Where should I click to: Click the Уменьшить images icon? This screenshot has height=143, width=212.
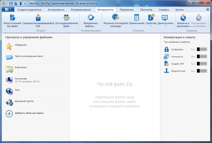166,56
